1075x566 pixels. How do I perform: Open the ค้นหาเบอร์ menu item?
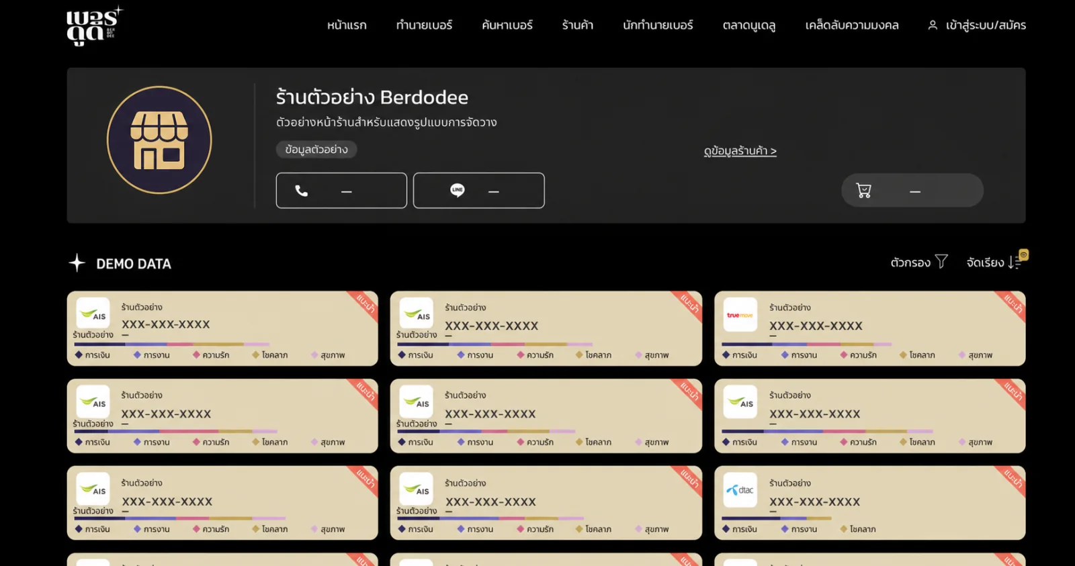pyautogui.click(x=507, y=26)
